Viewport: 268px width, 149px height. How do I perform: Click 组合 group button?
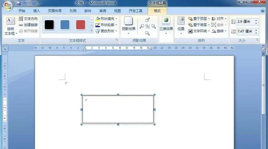[x=219, y=25]
